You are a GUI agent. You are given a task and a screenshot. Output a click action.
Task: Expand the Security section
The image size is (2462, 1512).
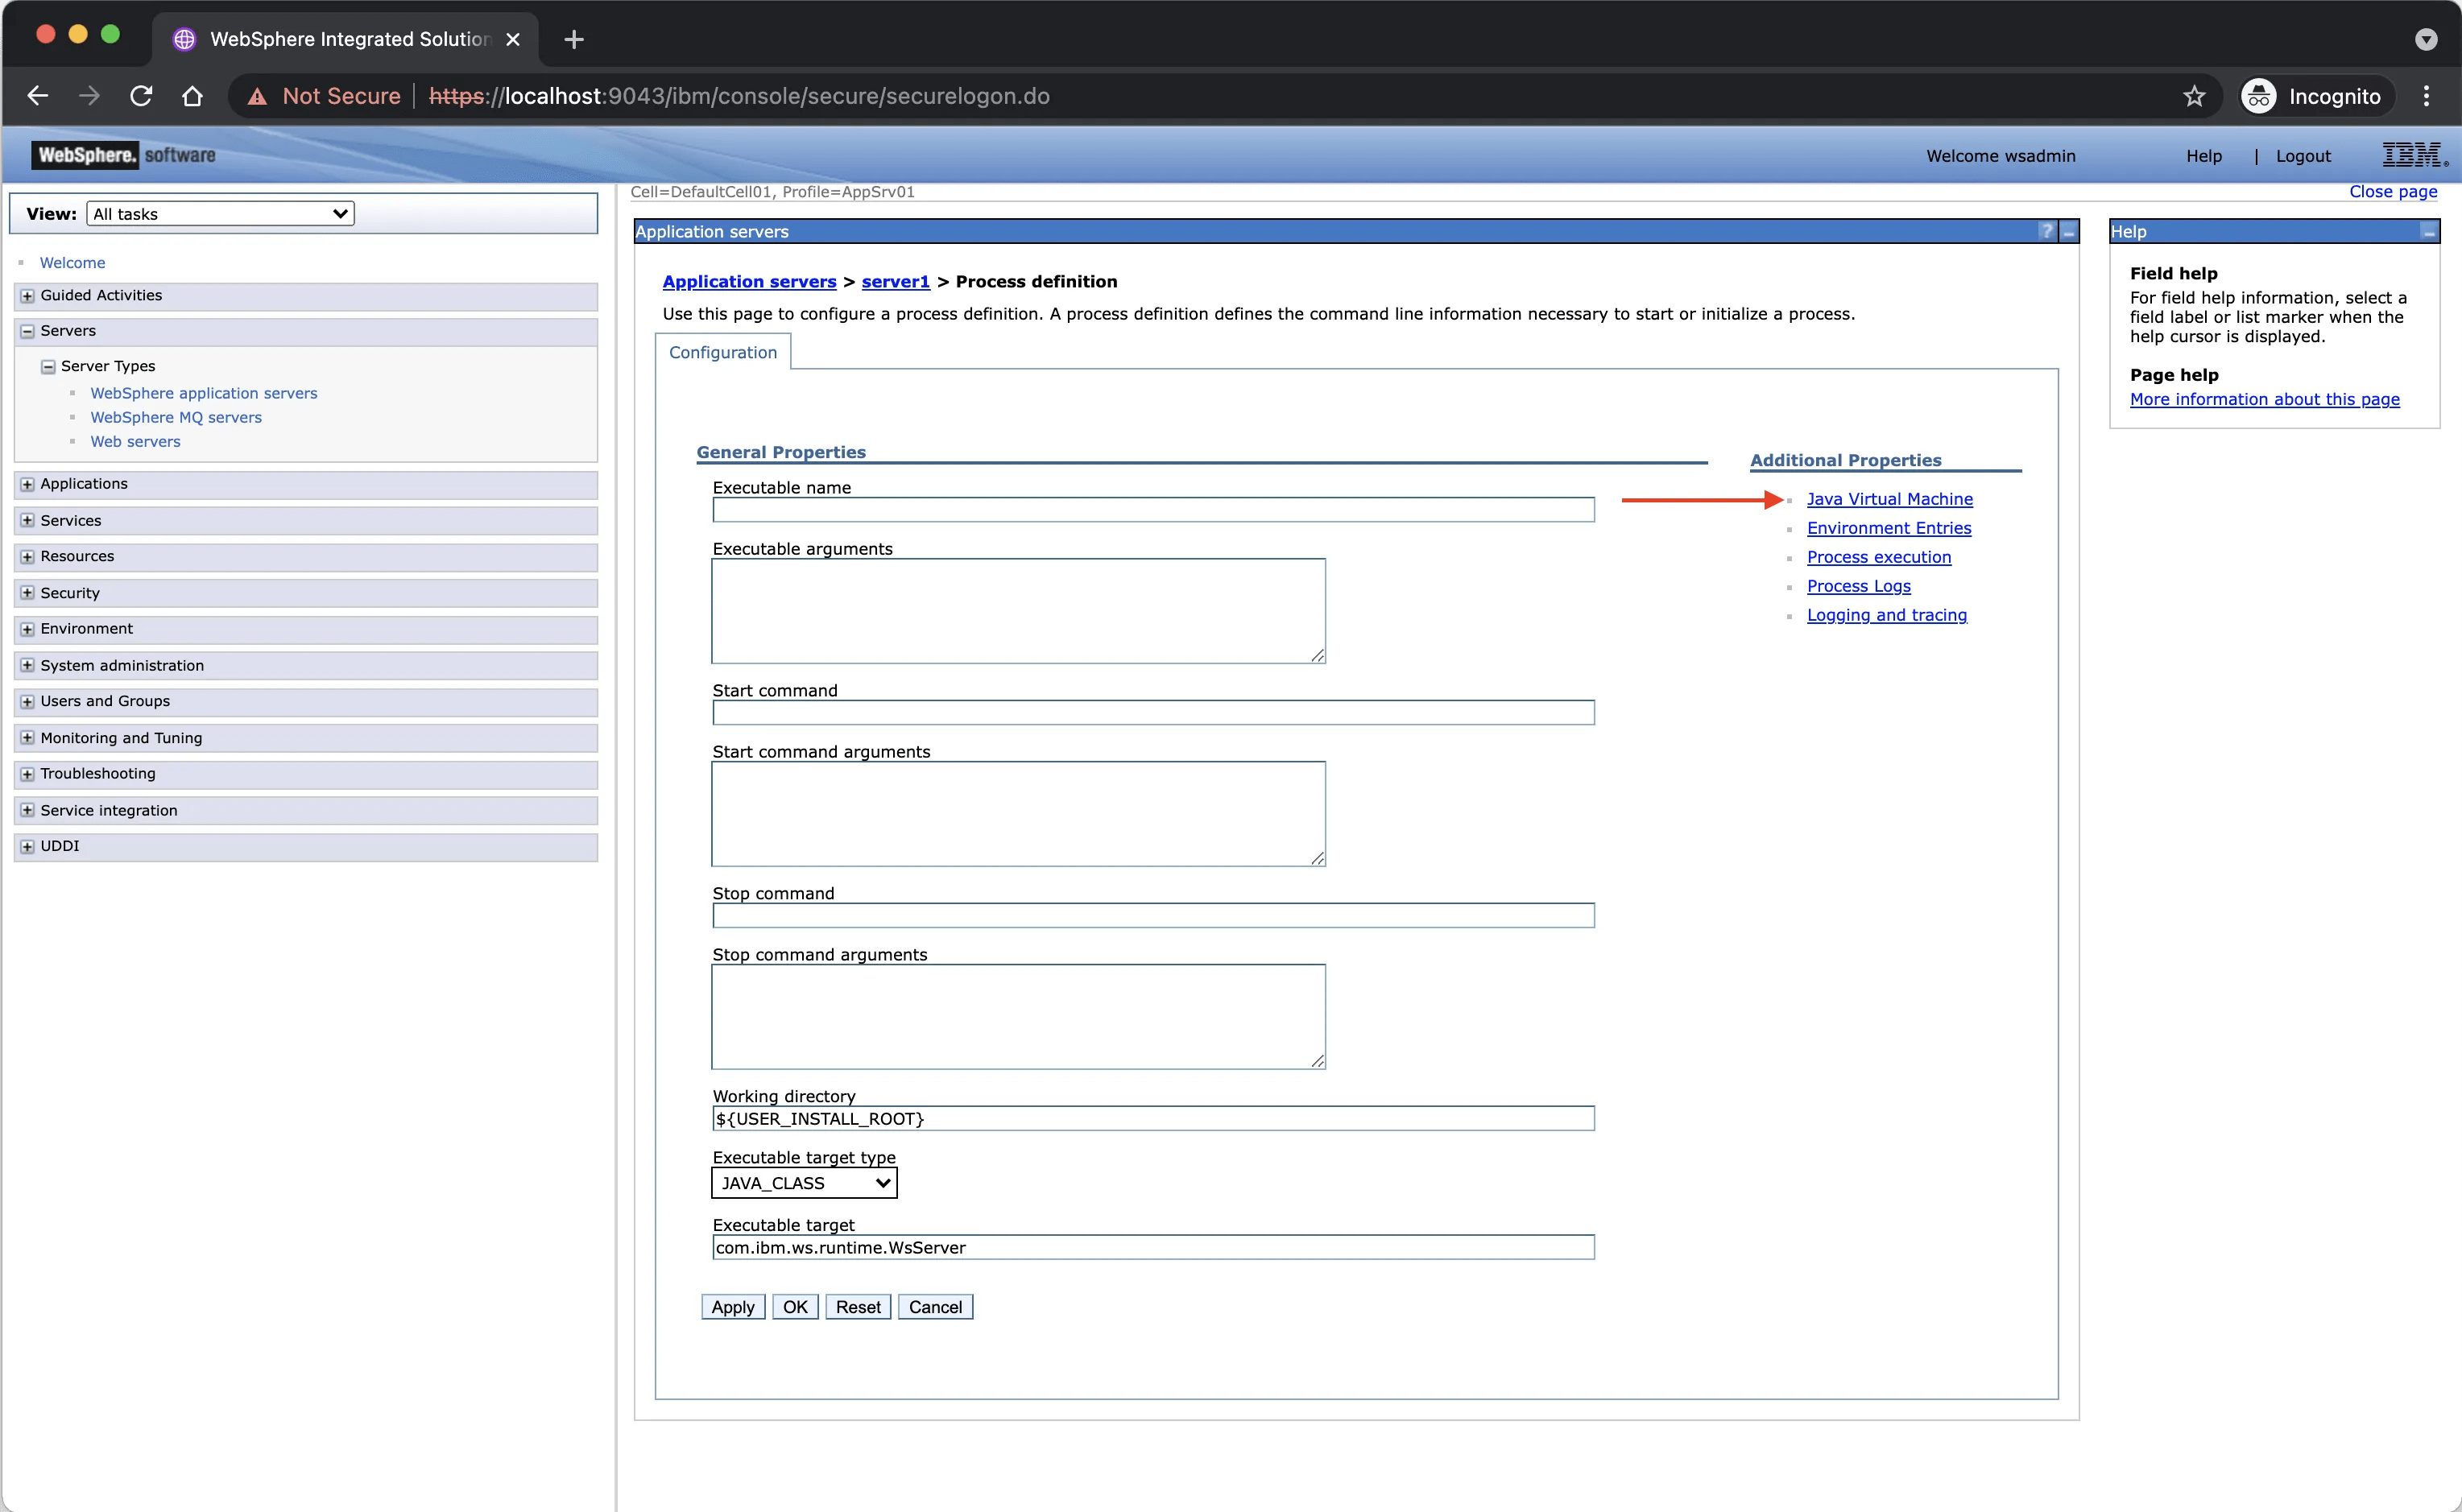(27, 593)
